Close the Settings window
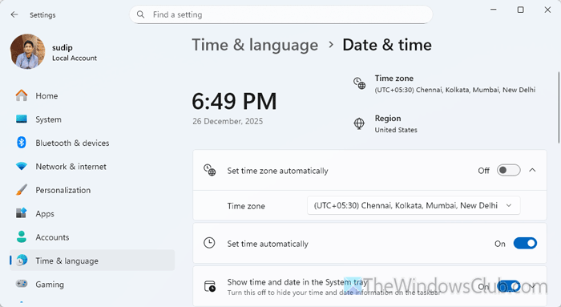Image resolution: width=561 pixels, height=307 pixels. [x=547, y=10]
